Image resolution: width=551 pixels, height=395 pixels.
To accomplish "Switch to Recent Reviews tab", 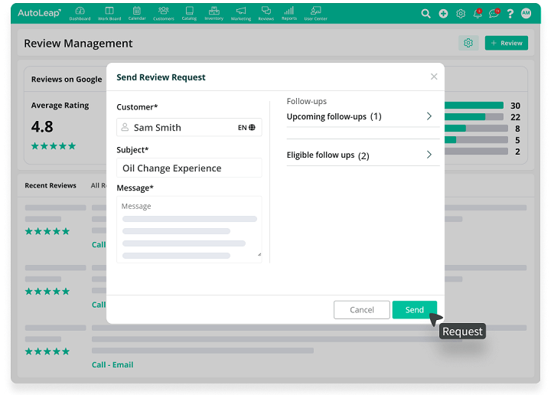I will pos(51,185).
